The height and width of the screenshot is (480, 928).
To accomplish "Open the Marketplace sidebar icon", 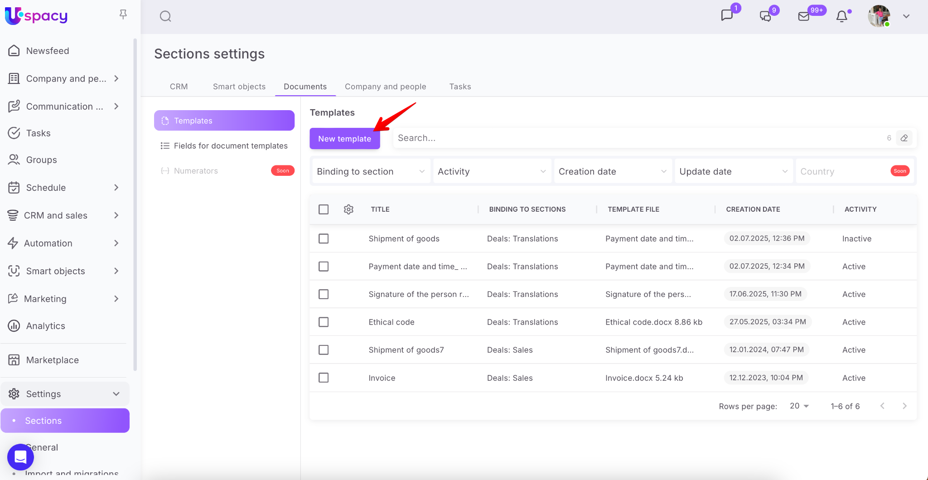I will [14, 360].
